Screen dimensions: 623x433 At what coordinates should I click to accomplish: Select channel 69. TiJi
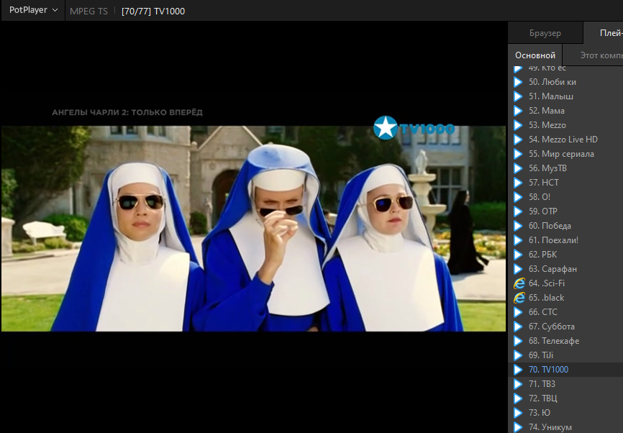tap(565, 355)
